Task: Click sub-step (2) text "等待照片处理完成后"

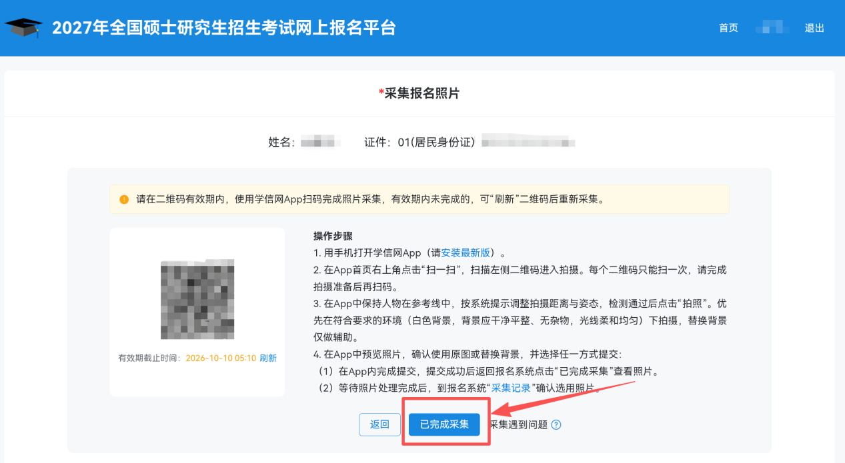Action: (459, 388)
